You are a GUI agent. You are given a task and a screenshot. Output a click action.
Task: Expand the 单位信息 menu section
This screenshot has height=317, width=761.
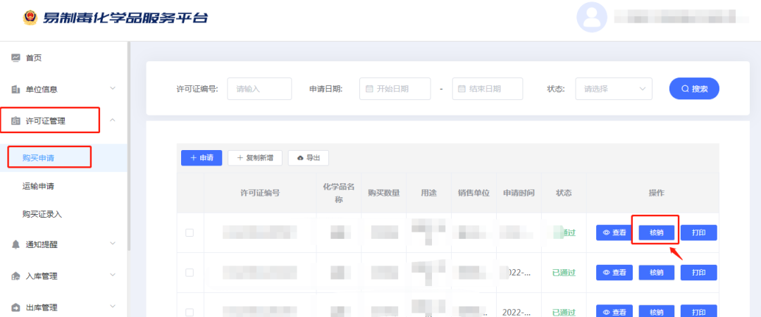coord(113,89)
